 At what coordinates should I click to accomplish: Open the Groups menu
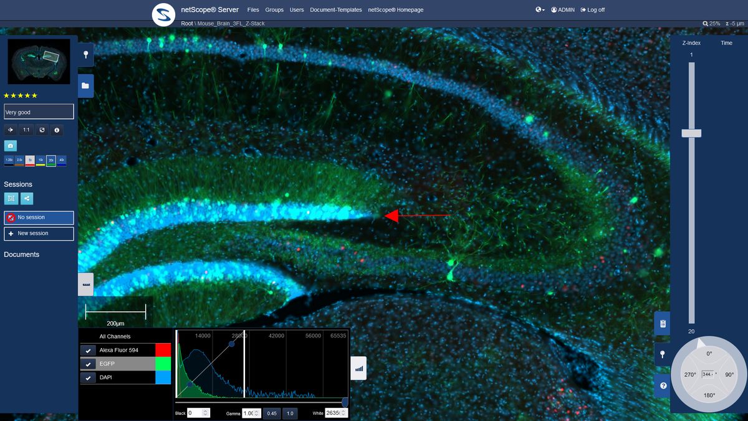click(274, 10)
